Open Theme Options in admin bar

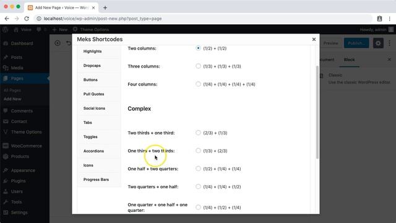pos(91,30)
